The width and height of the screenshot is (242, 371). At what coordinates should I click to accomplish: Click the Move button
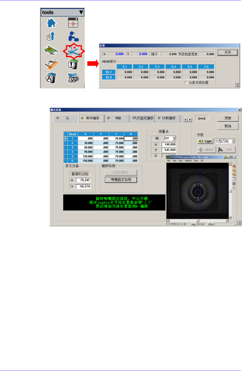pos(207,150)
